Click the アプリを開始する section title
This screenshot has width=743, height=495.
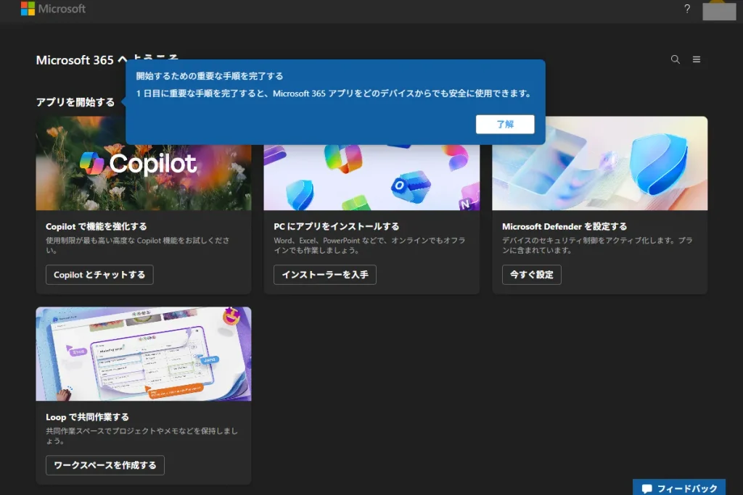[75, 102]
